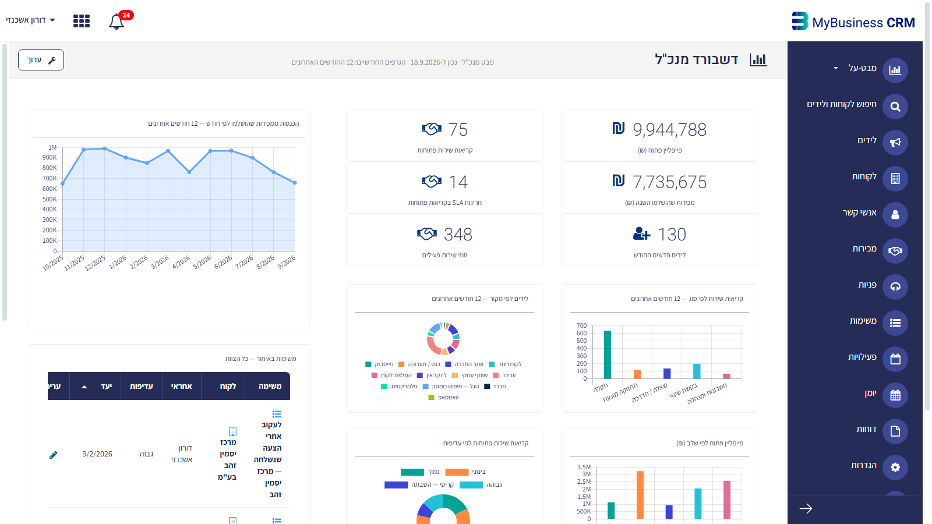This screenshot has height=524, width=932.
Task: Click the 7,735,675 completed sales card
Action: coord(659,187)
